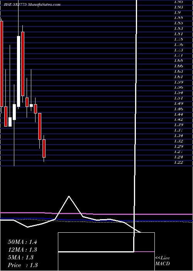Click the 1.93 price axis label

178,7
